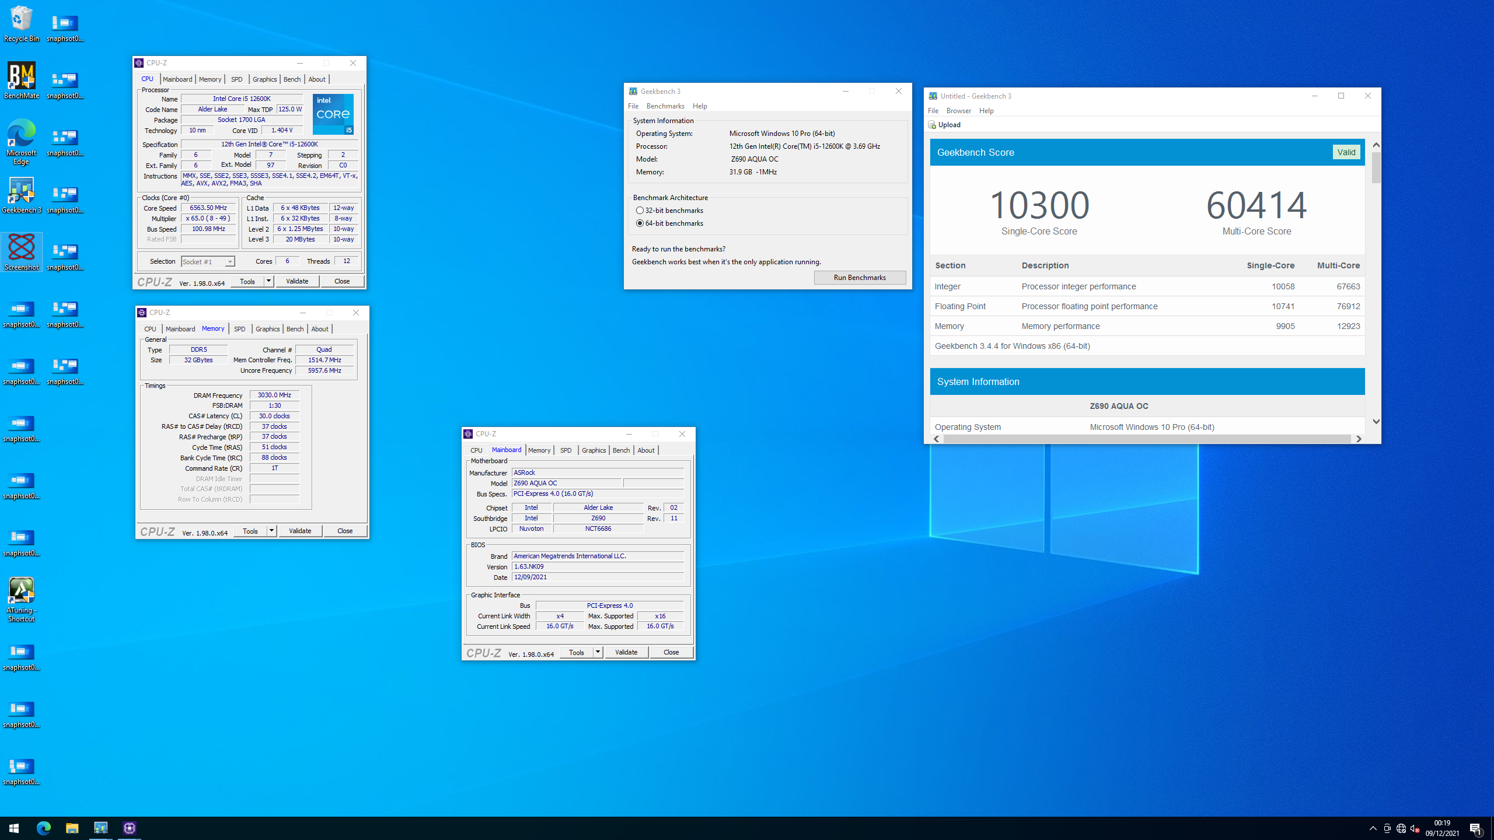
Task: Click the muted volume tray icon
Action: tap(1415, 828)
